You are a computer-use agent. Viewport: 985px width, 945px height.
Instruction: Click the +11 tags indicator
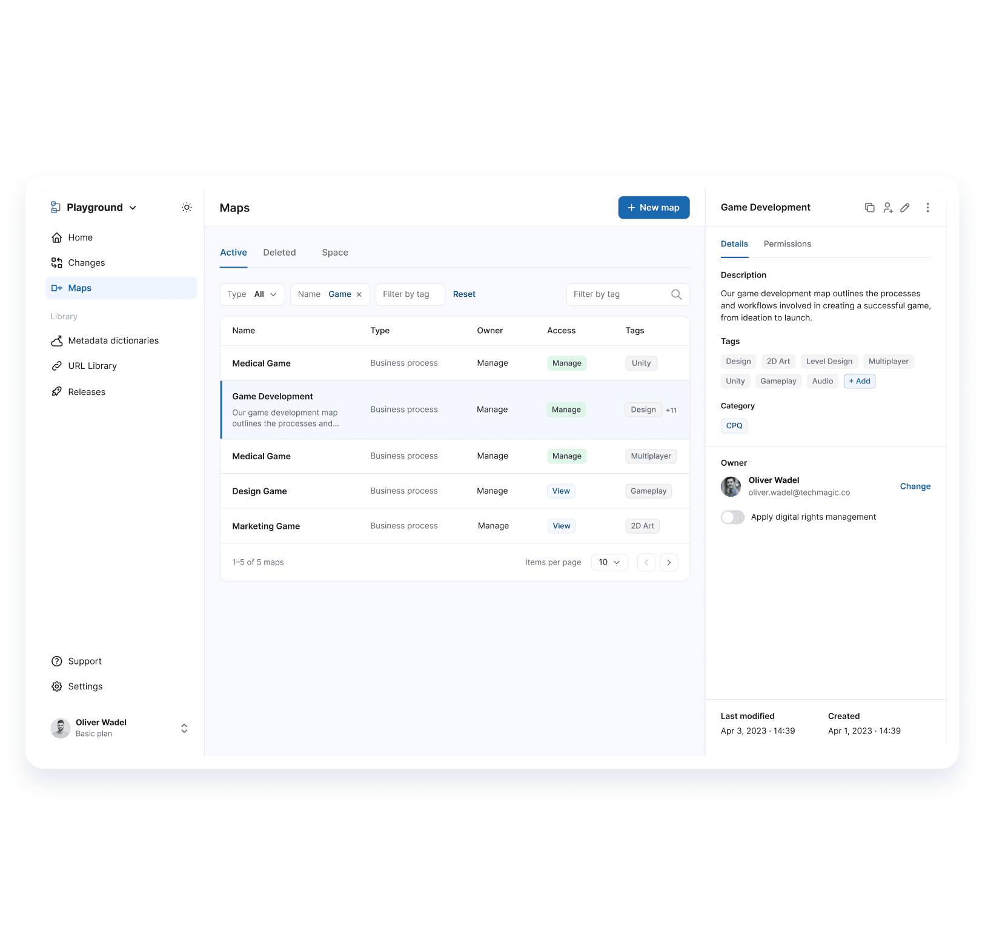pyautogui.click(x=671, y=410)
